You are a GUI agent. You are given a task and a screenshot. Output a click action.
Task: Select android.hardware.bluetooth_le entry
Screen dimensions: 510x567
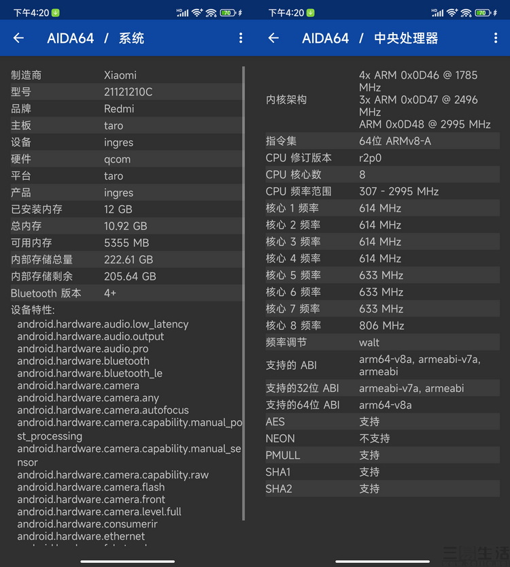(x=90, y=374)
